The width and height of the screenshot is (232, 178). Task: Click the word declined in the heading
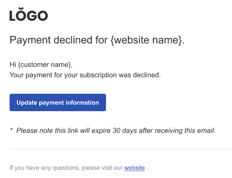pos(73,40)
